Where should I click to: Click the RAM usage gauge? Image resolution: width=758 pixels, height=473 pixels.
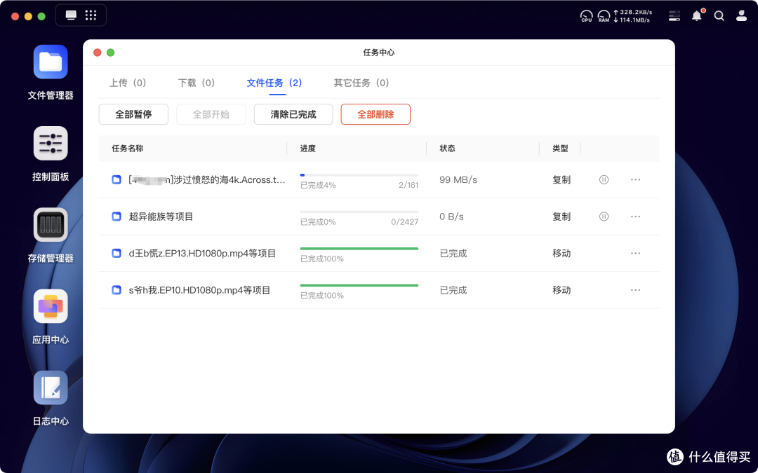[604, 16]
